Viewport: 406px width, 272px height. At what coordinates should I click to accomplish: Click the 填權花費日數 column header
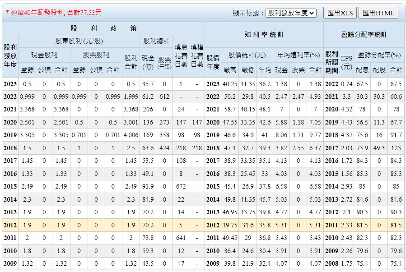tap(197, 55)
